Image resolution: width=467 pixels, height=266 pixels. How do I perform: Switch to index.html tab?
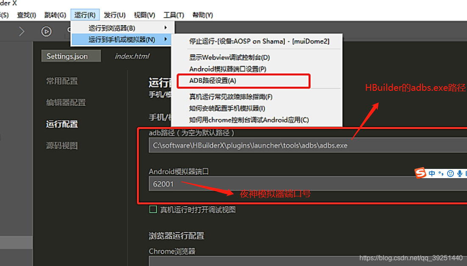coord(132,56)
